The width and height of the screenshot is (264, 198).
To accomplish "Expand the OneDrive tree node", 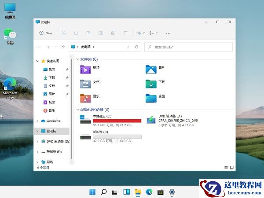I will 37,121.
